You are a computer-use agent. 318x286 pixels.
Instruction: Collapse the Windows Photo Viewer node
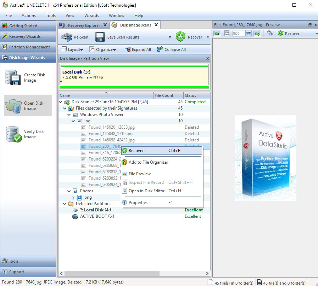click(69, 115)
